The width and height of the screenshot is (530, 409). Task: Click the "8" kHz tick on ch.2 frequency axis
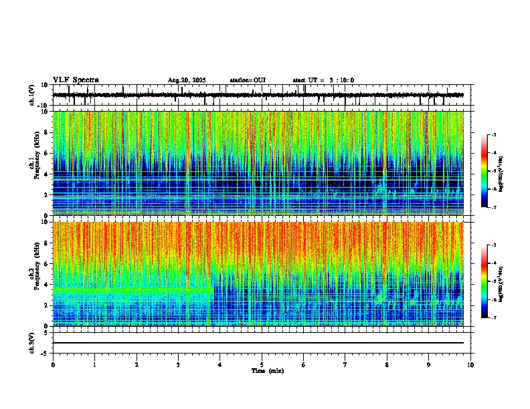pyautogui.click(x=47, y=243)
